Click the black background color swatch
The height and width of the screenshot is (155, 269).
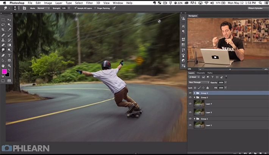click(x=7, y=74)
